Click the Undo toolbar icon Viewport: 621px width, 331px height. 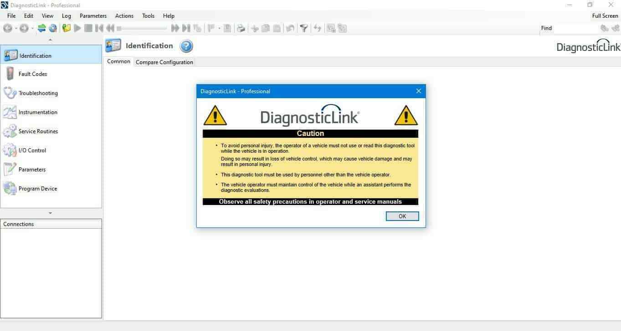290,28
